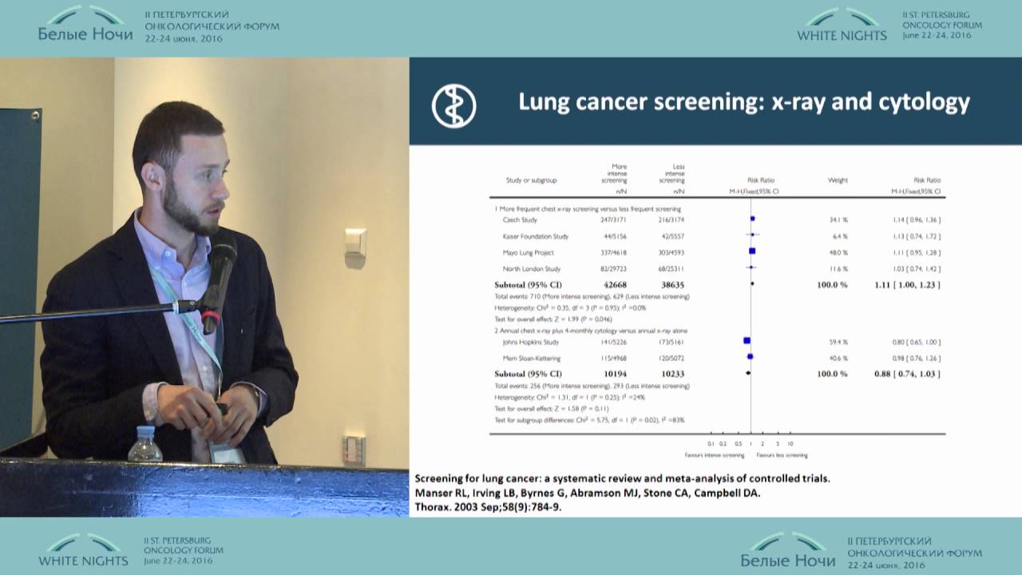Click the blue forest-plot marker for Mayo Lung Project

(x=752, y=252)
